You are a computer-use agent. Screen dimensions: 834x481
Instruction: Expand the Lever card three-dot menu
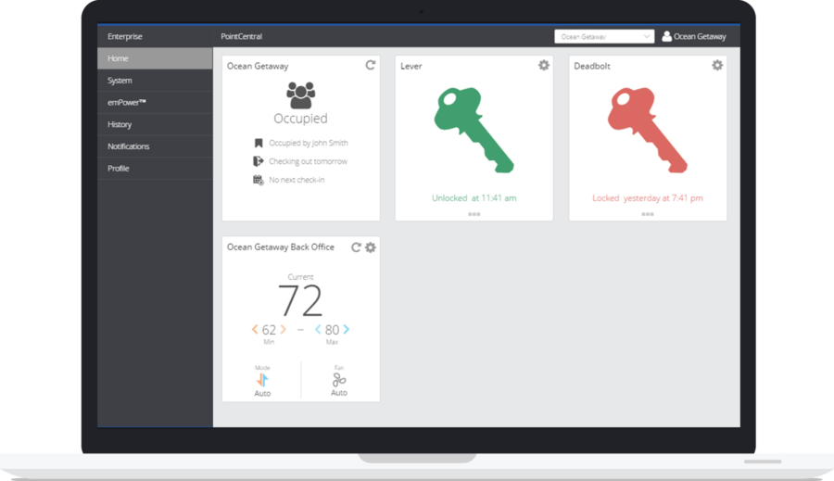pyautogui.click(x=474, y=214)
